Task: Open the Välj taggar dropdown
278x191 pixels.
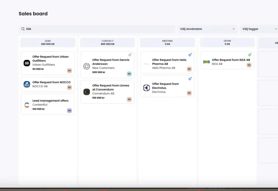Action: pos(259,29)
